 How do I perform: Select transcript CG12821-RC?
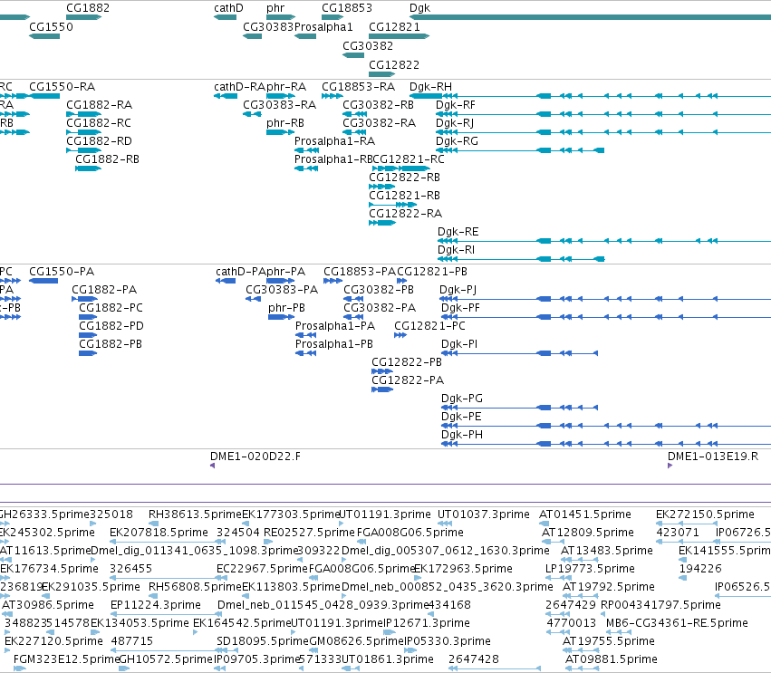(x=400, y=168)
